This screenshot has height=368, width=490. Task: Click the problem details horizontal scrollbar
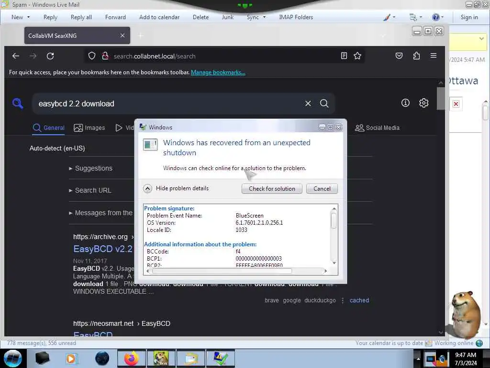point(222,271)
